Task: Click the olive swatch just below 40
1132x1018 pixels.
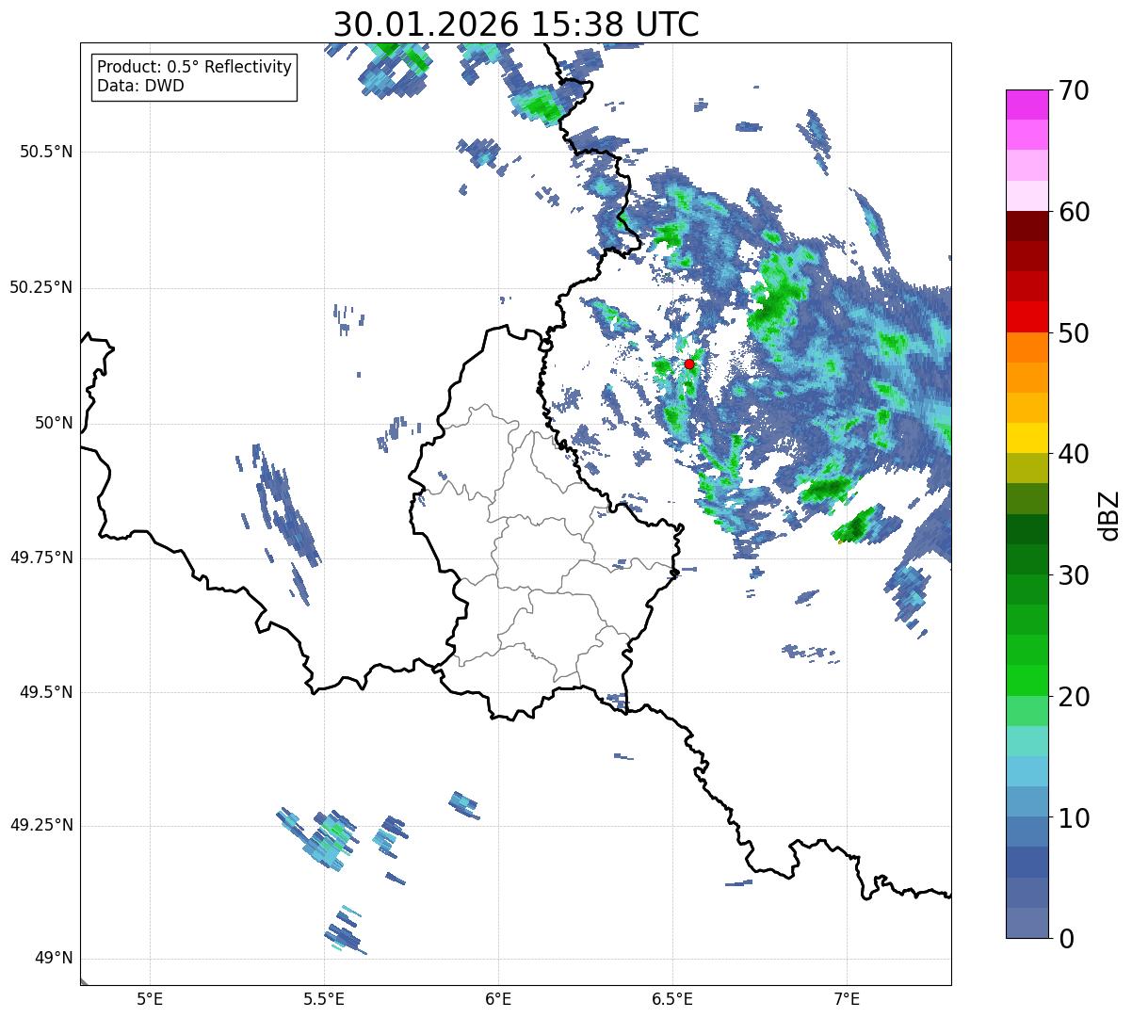Action: click(1027, 468)
